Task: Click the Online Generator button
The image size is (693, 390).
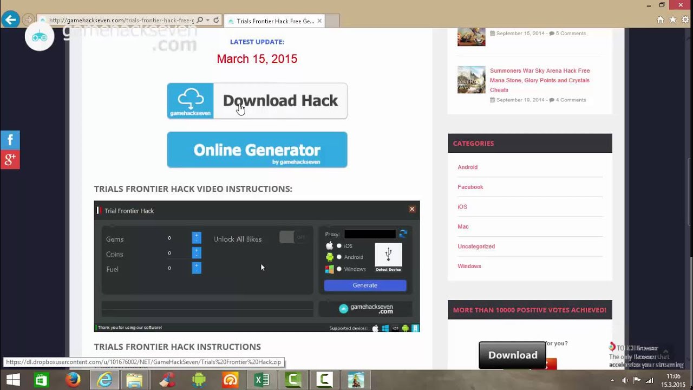Action: 257,150
